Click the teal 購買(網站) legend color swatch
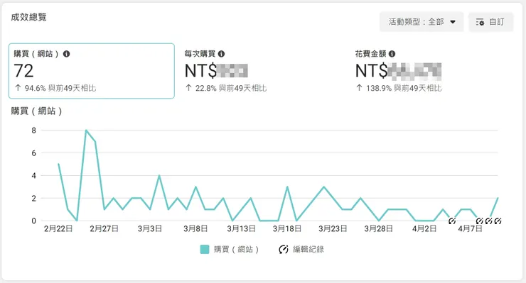 [205, 249]
